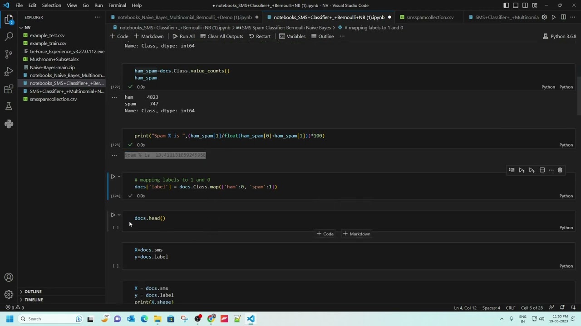Open the Accounts menu in activity bar

9,278
